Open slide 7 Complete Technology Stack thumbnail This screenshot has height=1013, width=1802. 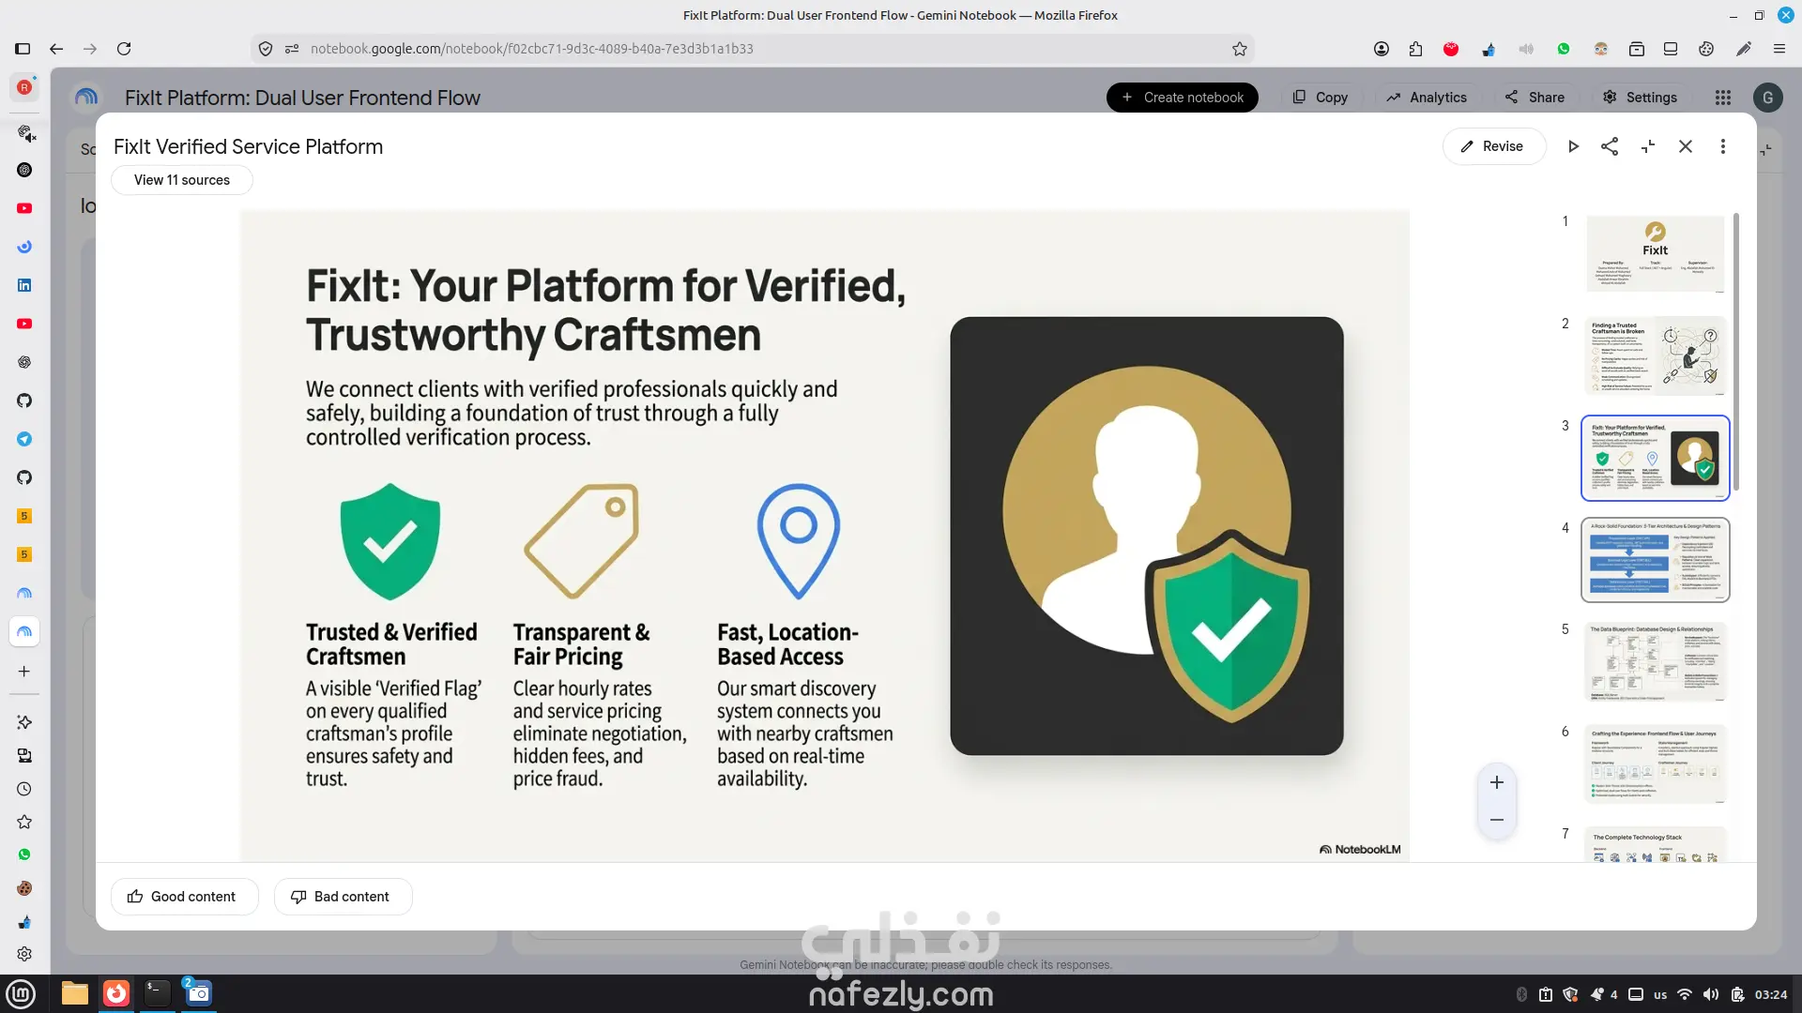1656,845
